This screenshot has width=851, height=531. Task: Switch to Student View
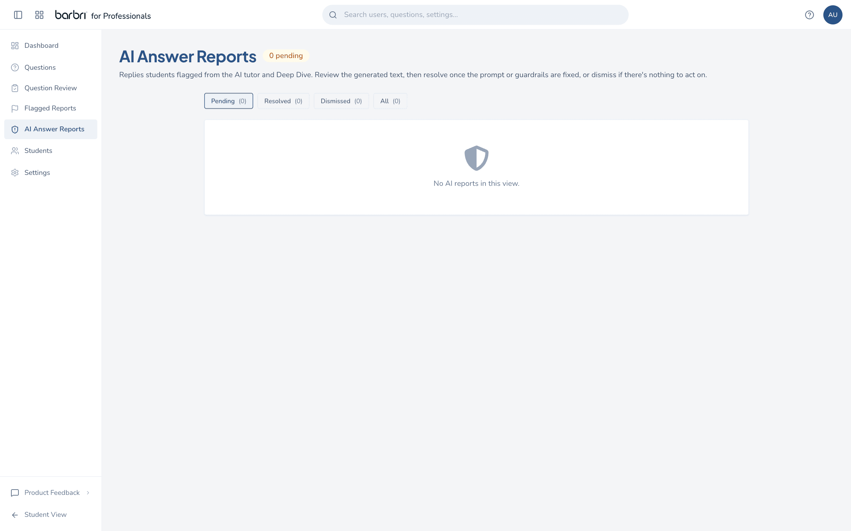pos(51,515)
